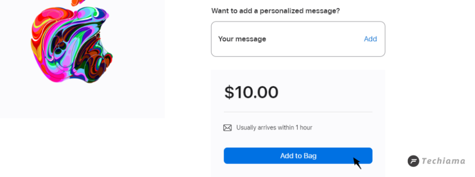Viewport: 475px width, 177px height.
Task: Click the blue Add to Bag button
Action: coord(298,156)
